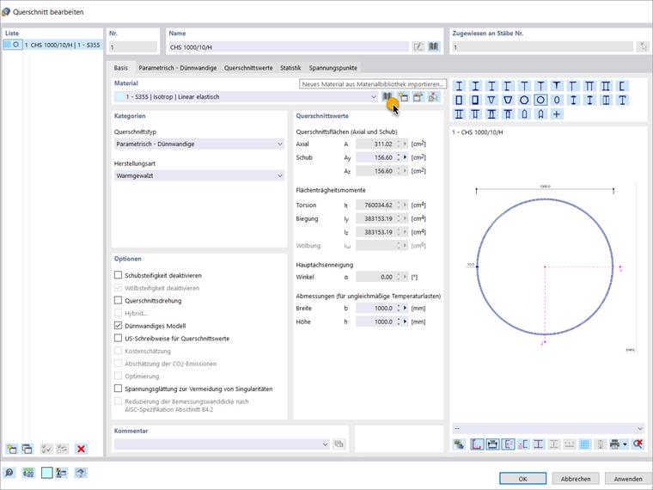The width and height of the screenshot is (653, 490).
Task: Enable US-Schreibweise für Querschnittswerte checkbox
Action: (119, 338)
